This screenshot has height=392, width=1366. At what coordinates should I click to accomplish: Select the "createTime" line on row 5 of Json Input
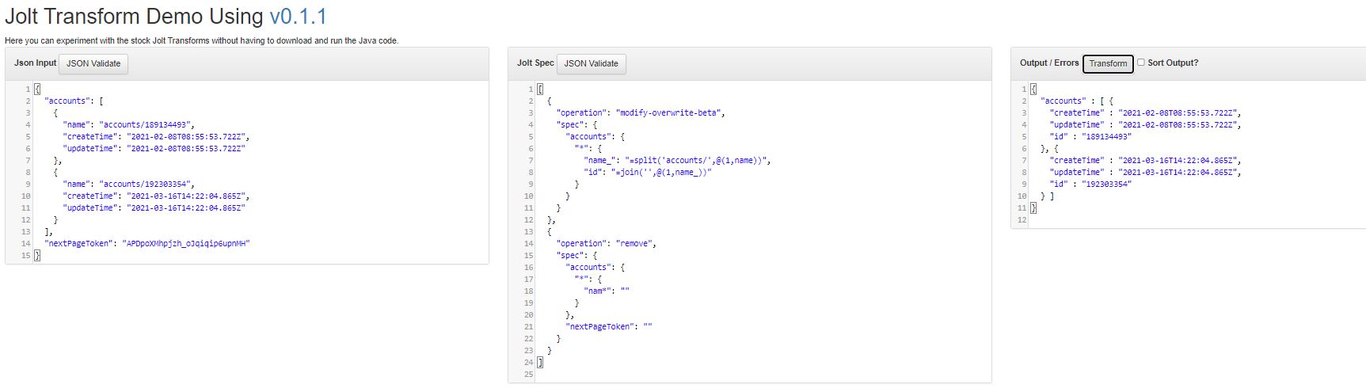[157, 137]
